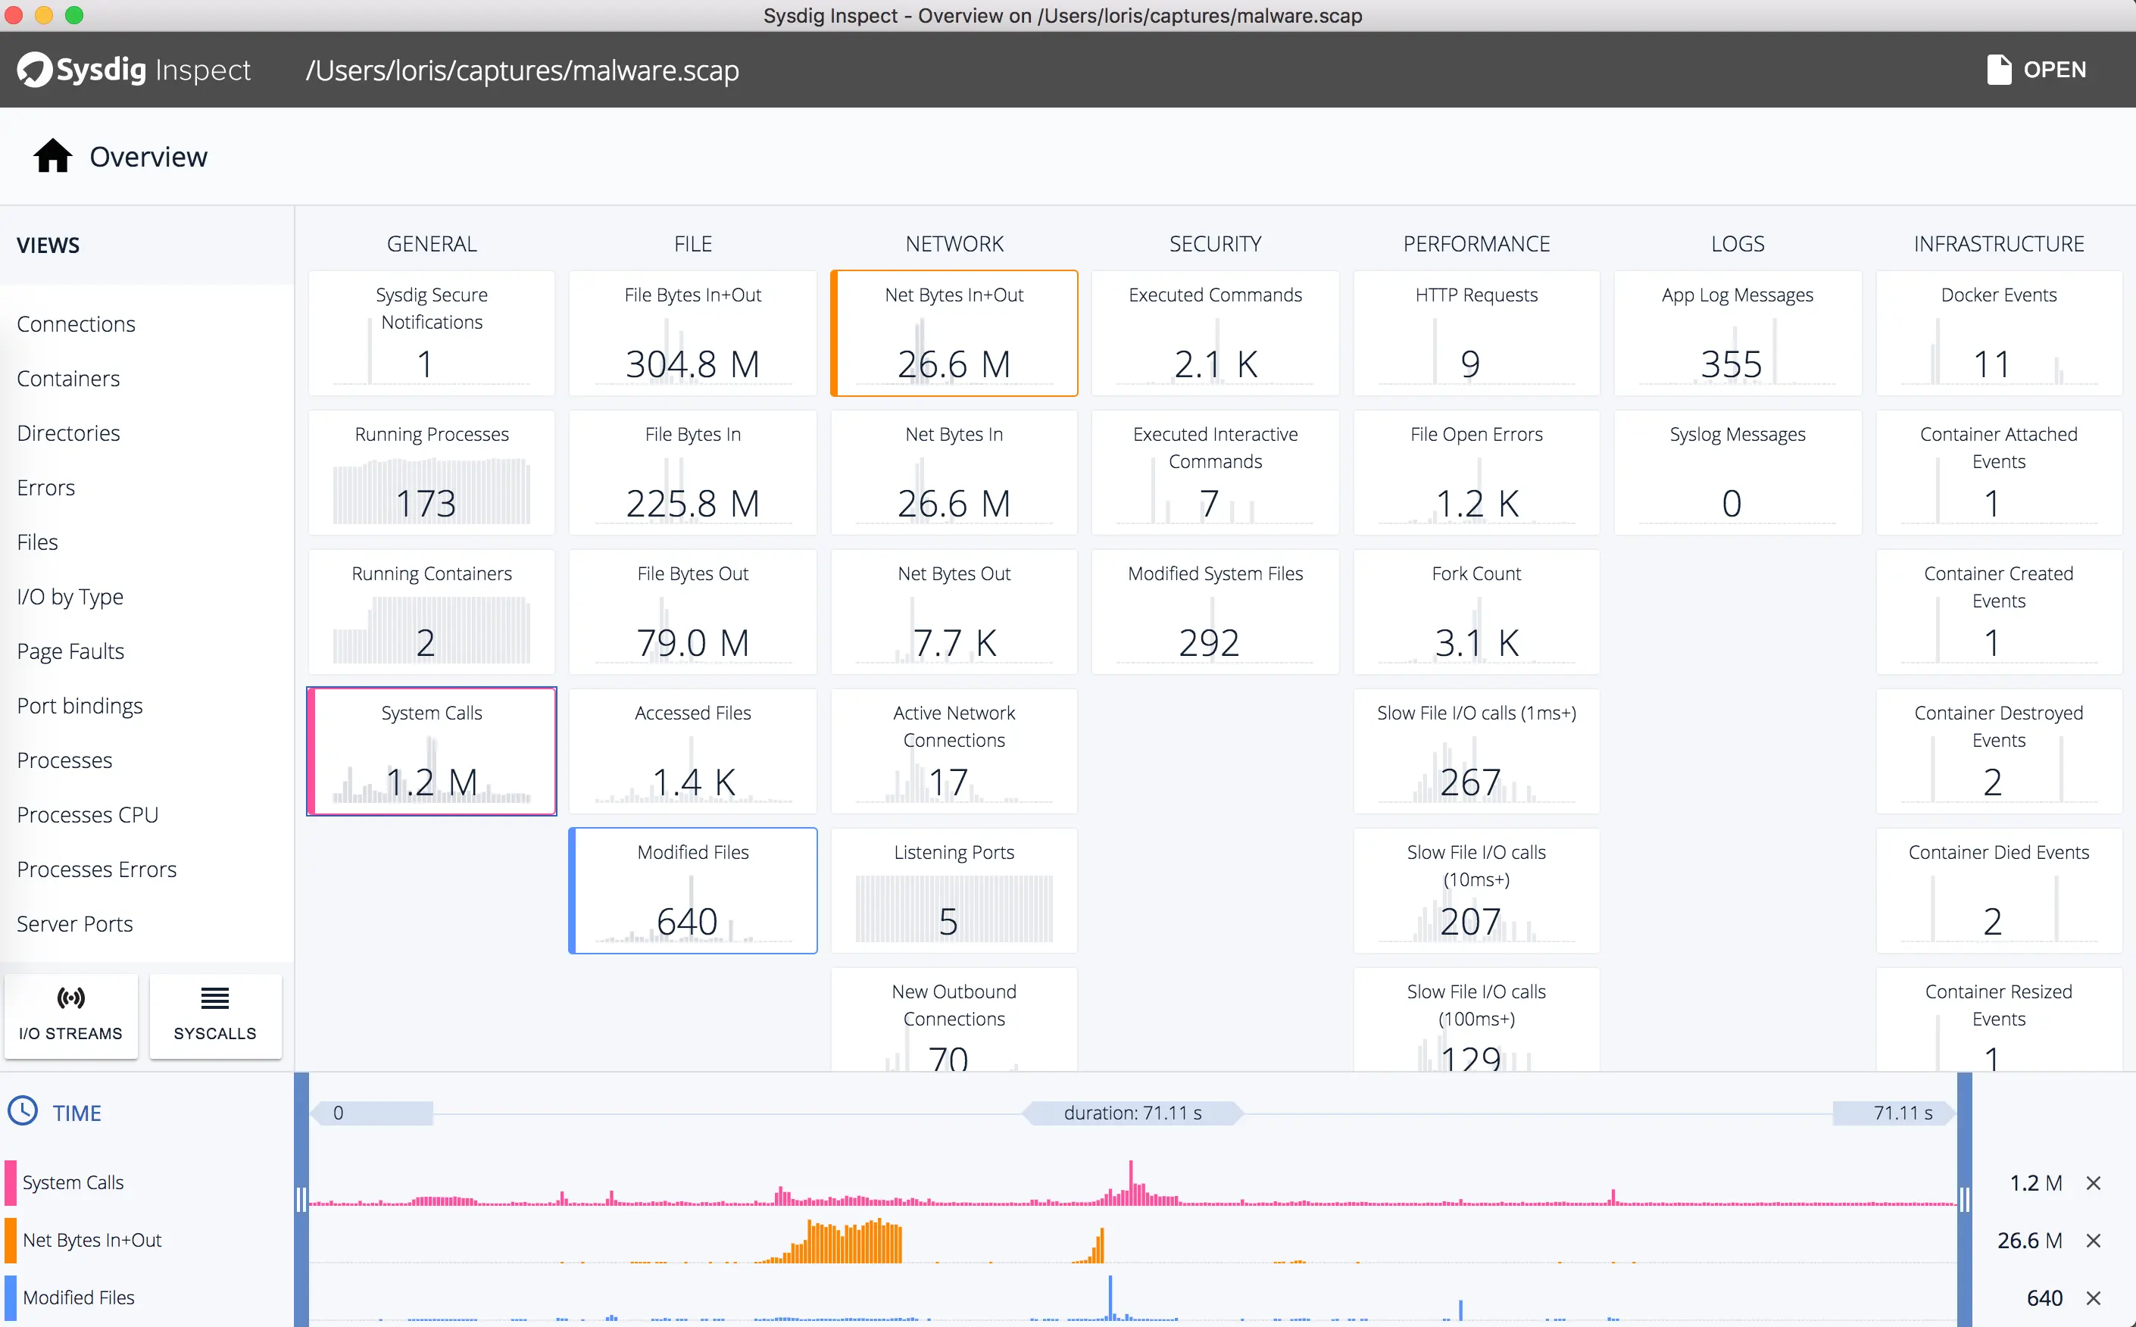Toggle the File Open Errors tile

[x=1476, y=472]
